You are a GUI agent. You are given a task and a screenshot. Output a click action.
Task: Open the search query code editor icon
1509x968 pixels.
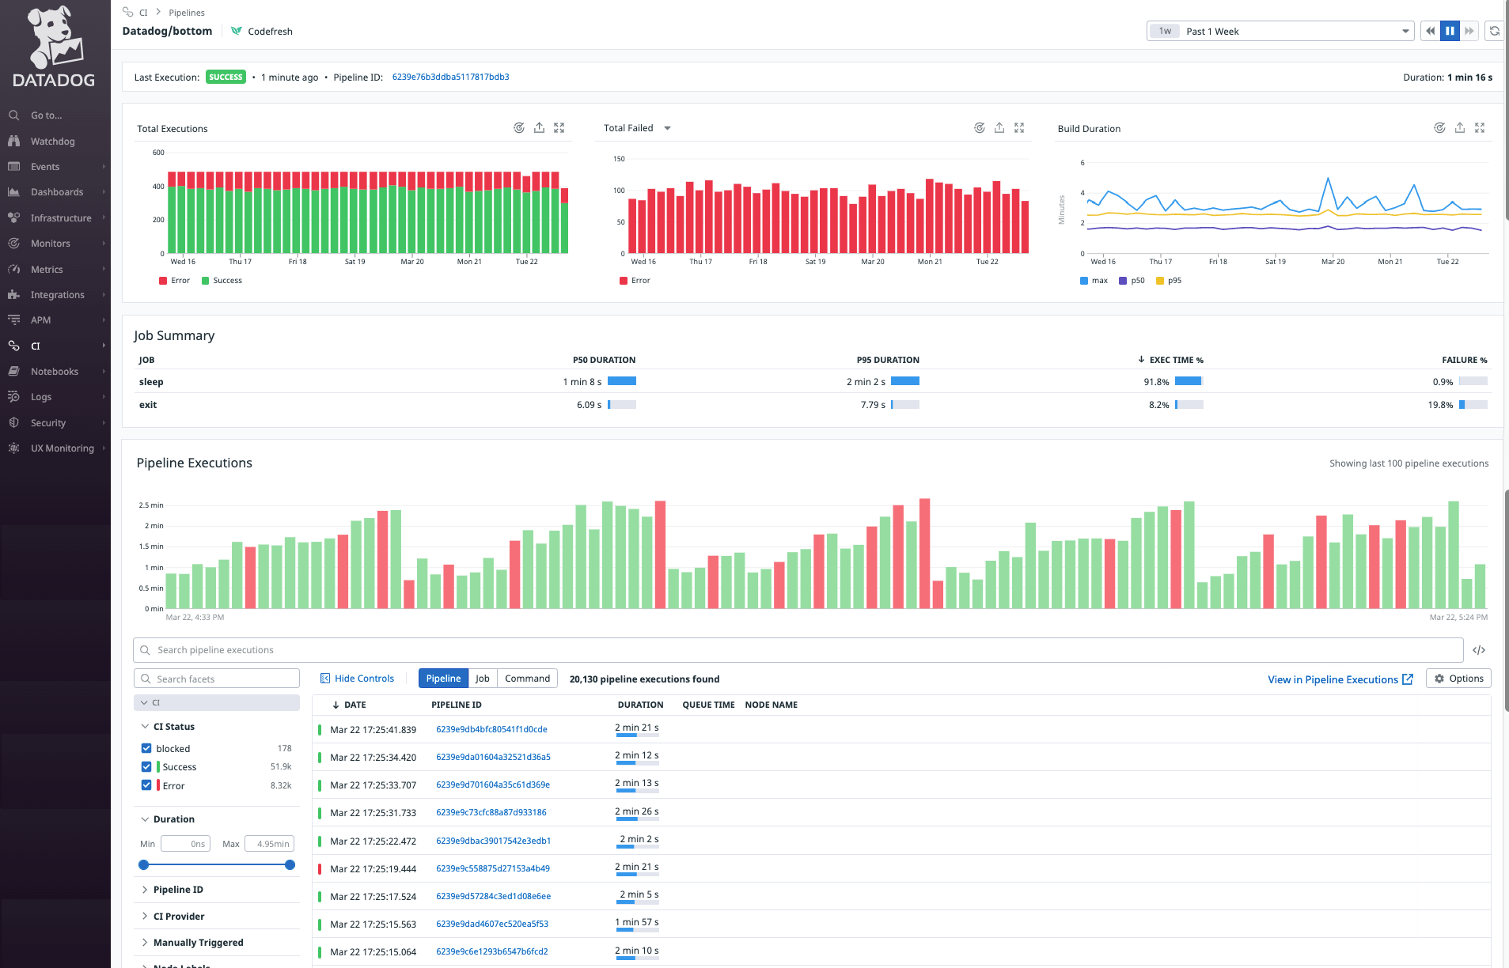(x=1481, y=649)
